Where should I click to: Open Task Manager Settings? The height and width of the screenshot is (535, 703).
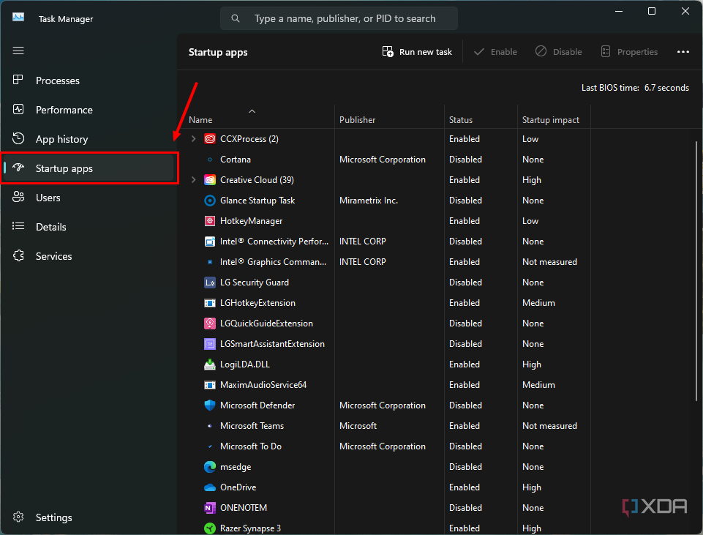88,517
